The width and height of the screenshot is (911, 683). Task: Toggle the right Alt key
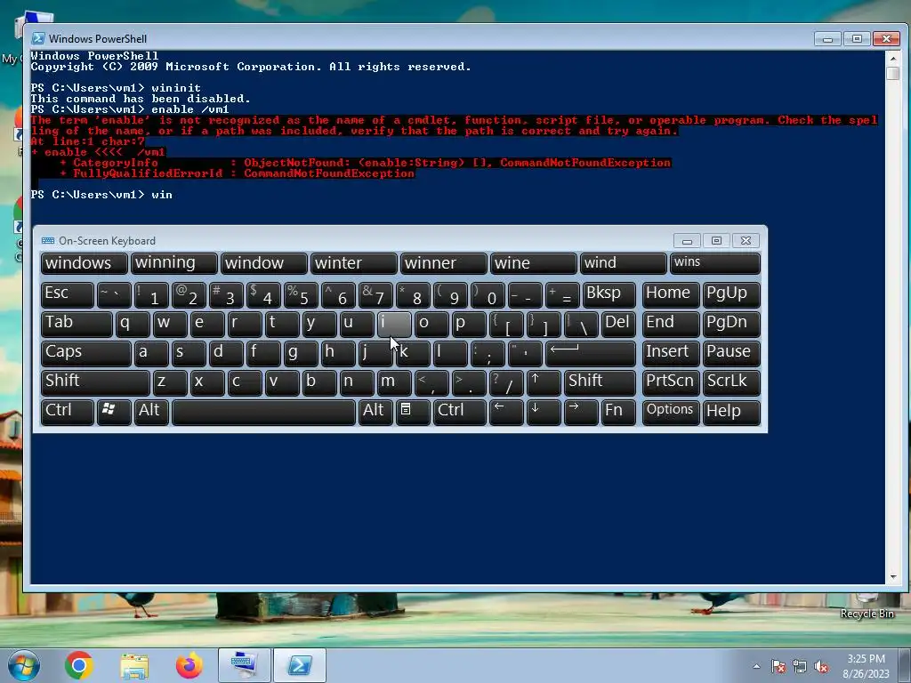(x=375, y=412)
